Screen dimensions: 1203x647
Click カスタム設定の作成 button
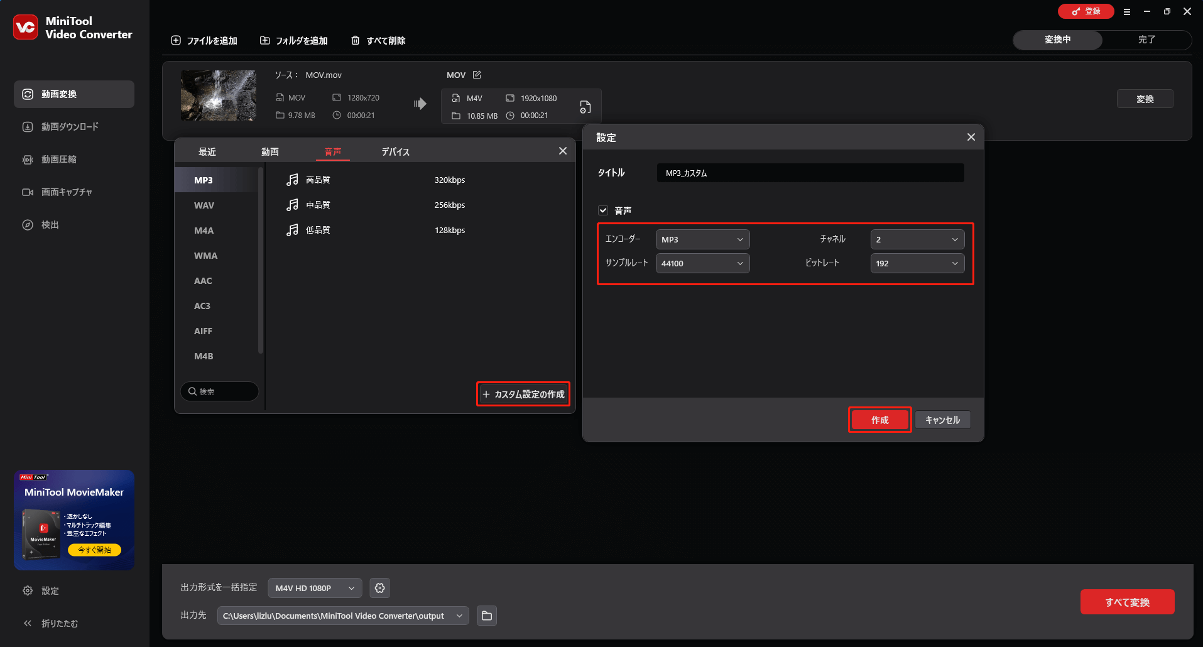(x=523, y=394)
